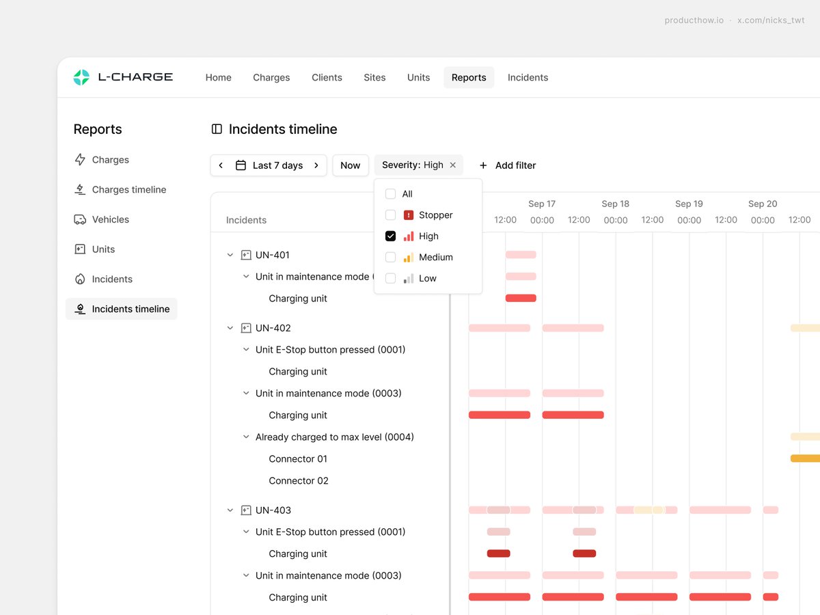The height and width of the screenshot is (615, 820).
Task: Check the Medium severity checkbox
Action: [x=391, y=258]
